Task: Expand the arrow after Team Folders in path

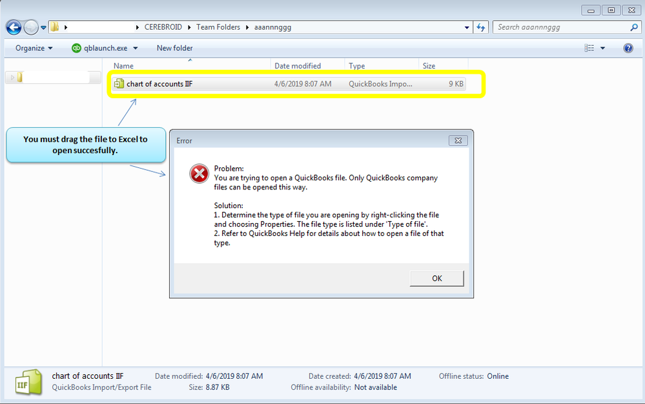Action: (x=247, y=27)
